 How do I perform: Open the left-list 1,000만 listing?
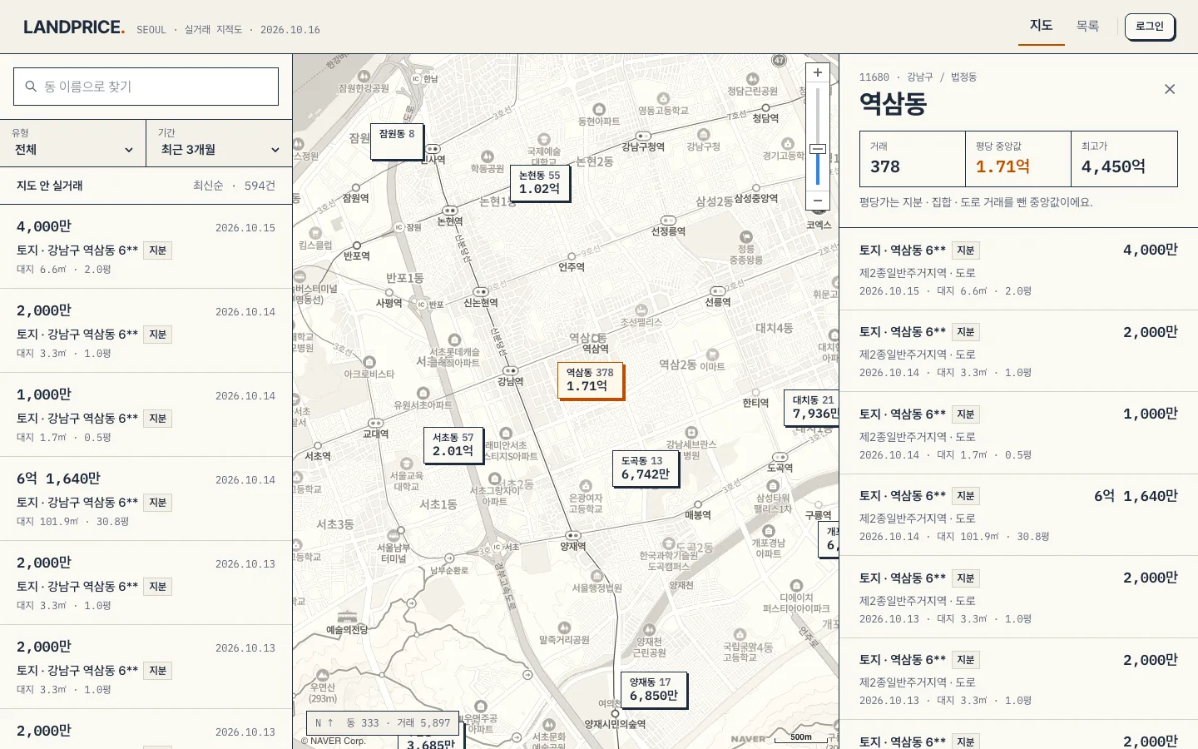click(146, 415)
